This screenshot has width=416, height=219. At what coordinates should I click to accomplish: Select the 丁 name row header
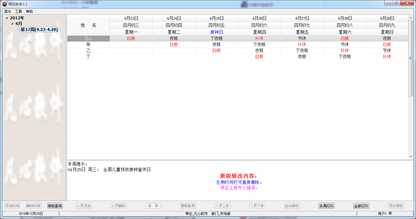click(88, 57)
